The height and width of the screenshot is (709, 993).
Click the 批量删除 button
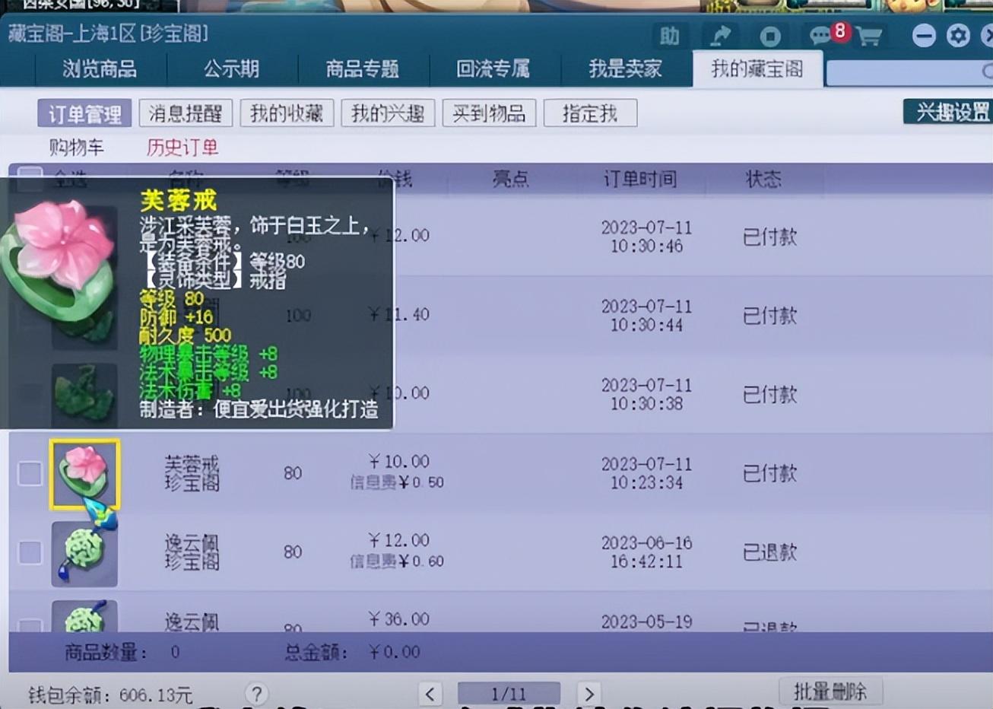click(x=830, y=692)
